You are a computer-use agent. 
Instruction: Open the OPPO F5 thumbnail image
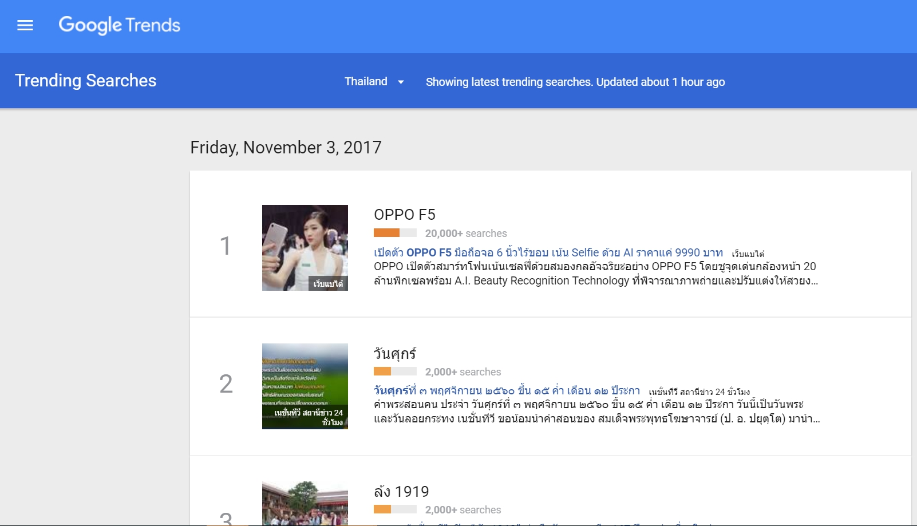[x=305, y=247]
